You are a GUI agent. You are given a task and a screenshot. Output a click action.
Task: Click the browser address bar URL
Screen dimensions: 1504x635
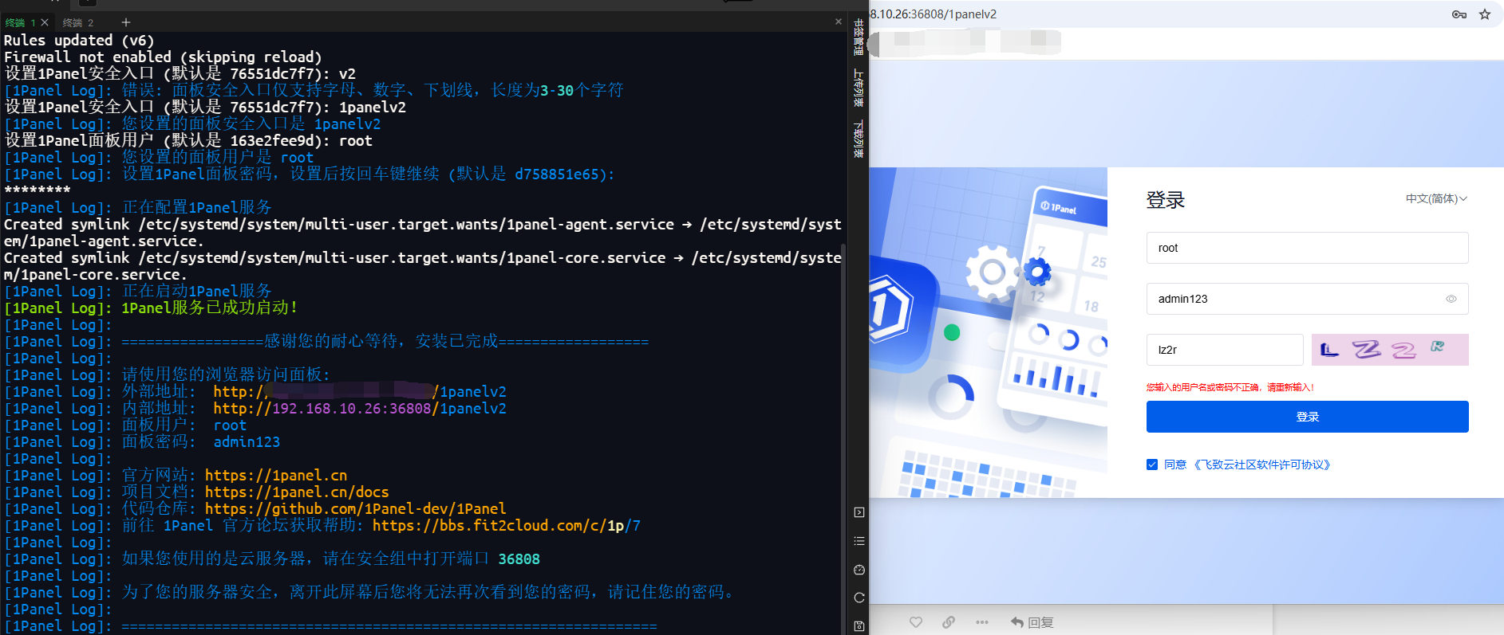[934, 14]
